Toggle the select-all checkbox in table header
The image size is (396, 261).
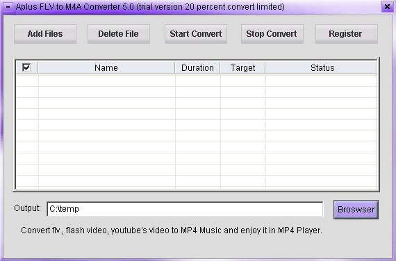(26, 67)
